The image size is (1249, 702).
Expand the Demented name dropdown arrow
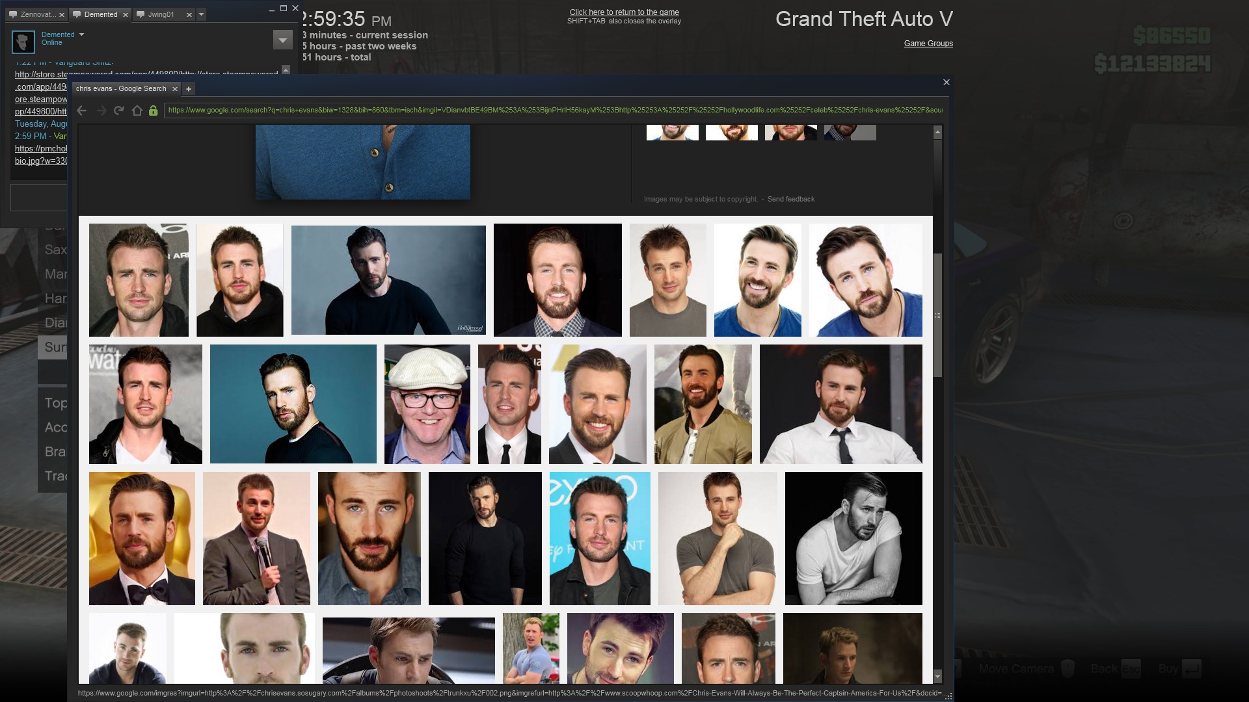(x=81, y=34)
